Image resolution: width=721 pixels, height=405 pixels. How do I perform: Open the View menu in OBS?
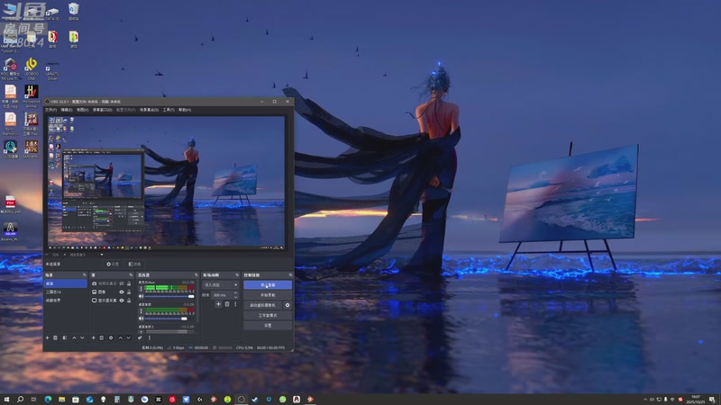point(83,110)
